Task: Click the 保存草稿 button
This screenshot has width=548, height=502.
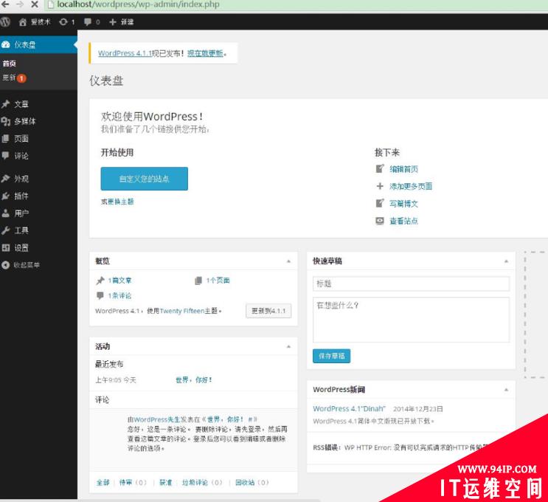Action: (x=331, y=356)
